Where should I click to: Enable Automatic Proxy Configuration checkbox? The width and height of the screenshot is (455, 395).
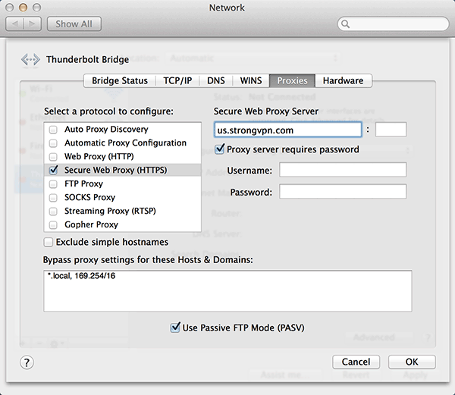click(x=53, y=143)
